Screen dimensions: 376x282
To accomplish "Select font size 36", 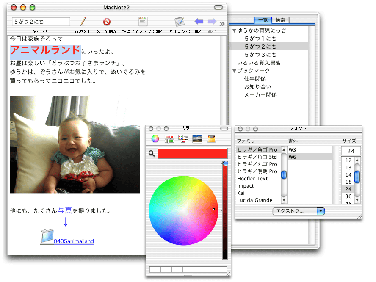I will click(348, 196).
